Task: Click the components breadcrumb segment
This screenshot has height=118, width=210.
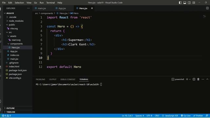Action: click(47, 13)
